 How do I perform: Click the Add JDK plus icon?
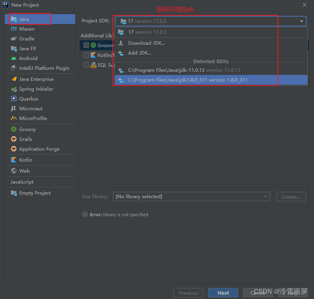[121, 53]
